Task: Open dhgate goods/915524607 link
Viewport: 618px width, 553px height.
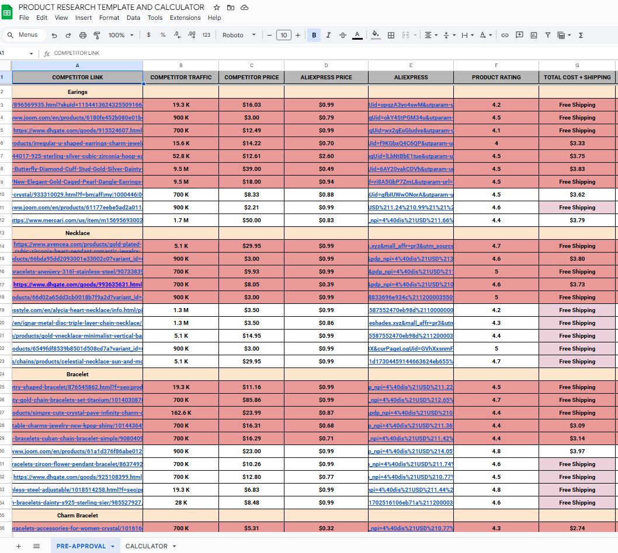Action: coord(78,130)
